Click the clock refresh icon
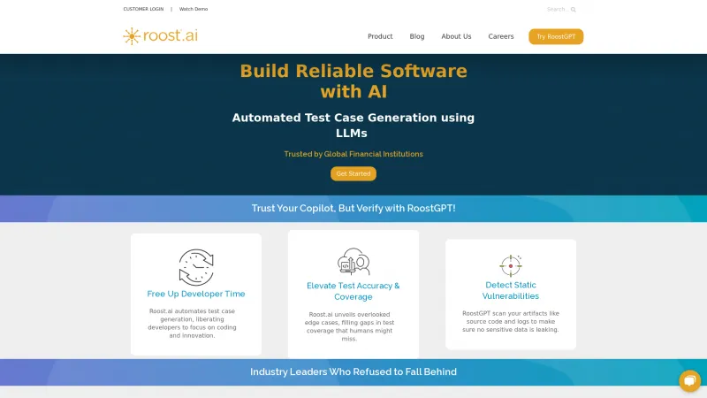This screenshot has height=398, width=707. tap(196, 267)
